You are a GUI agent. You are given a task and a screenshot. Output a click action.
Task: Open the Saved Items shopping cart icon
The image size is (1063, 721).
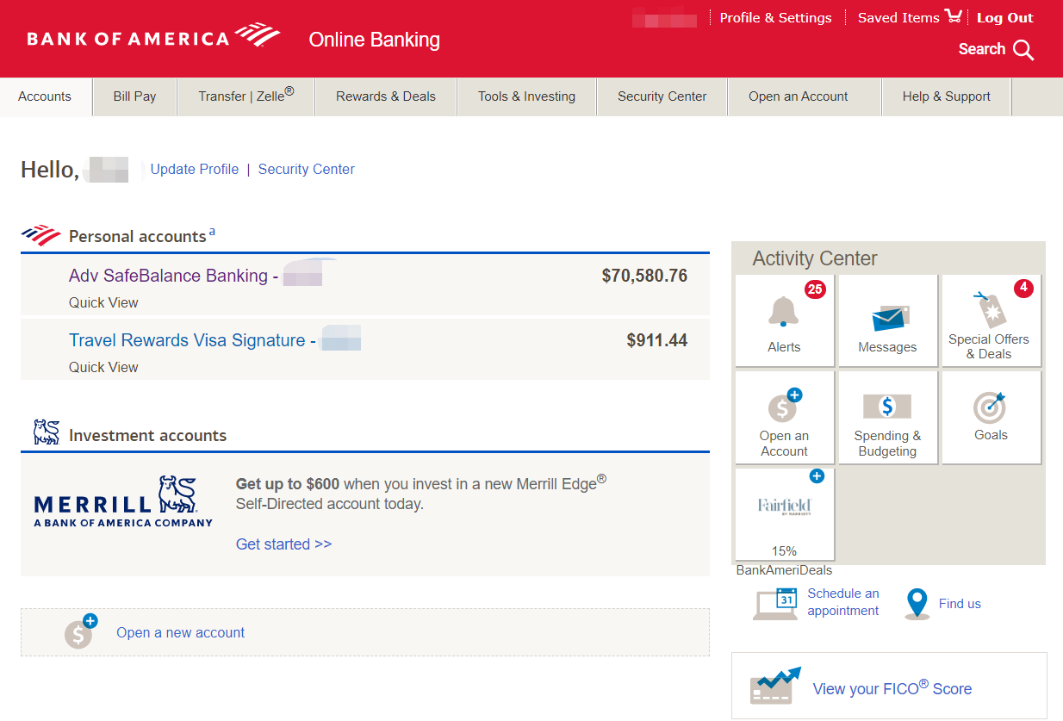[x=953, y=16]
